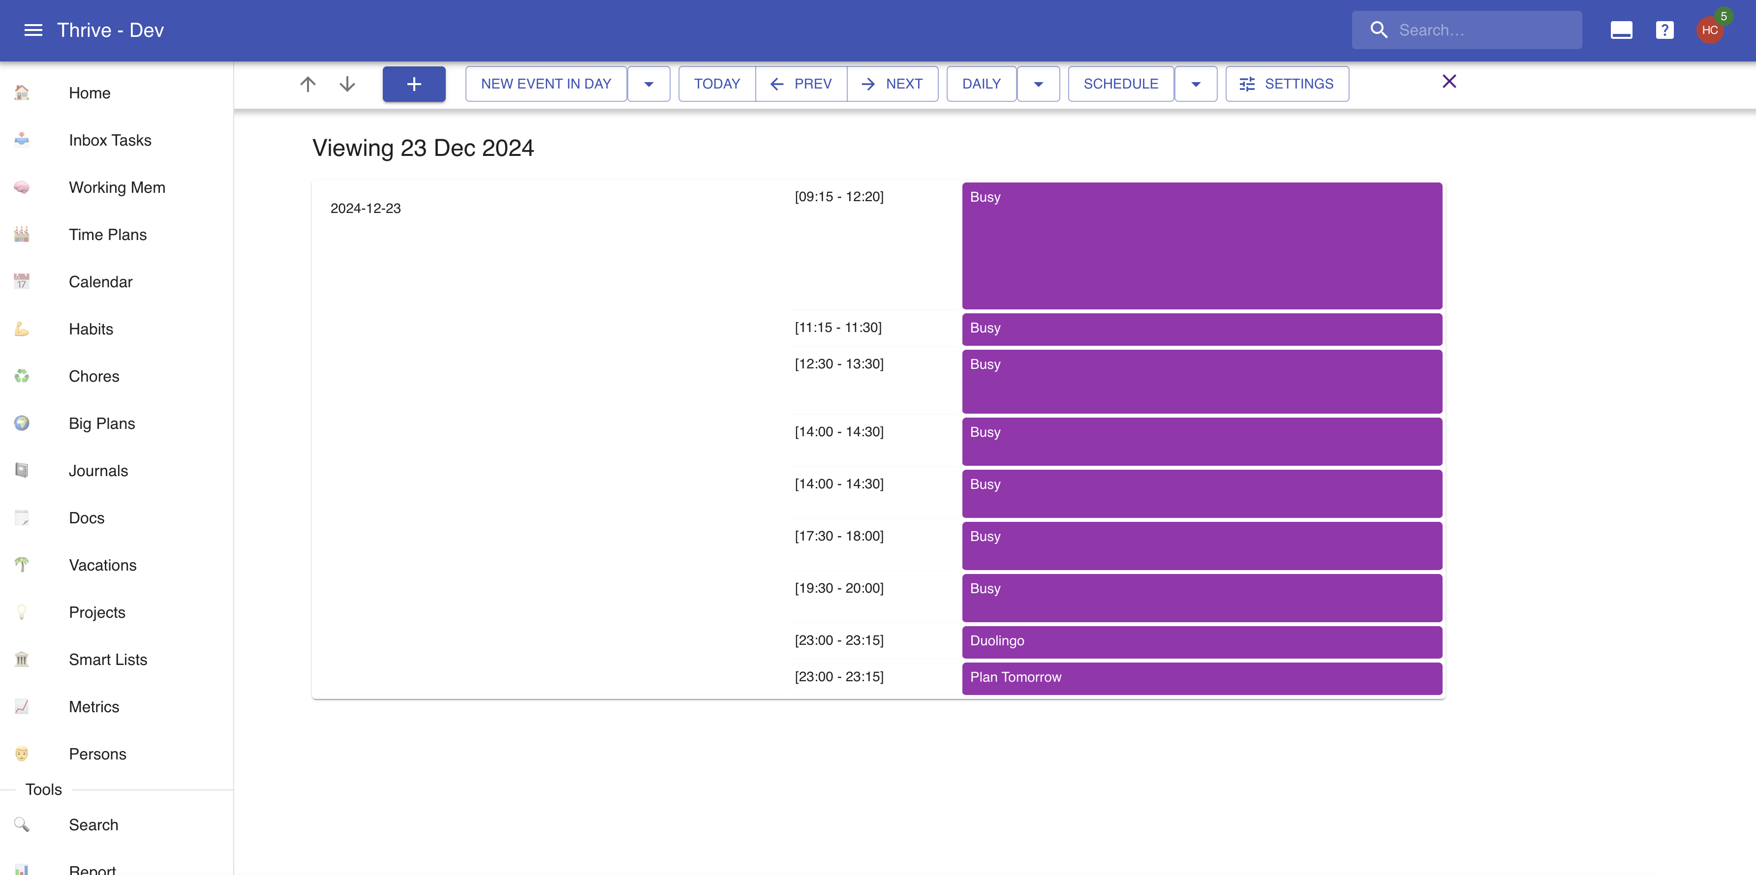Image resolution: width=1756 pixels, height=875 pixels.
Task: Click the blue plus icon to add an event
Action: (413, 83)
